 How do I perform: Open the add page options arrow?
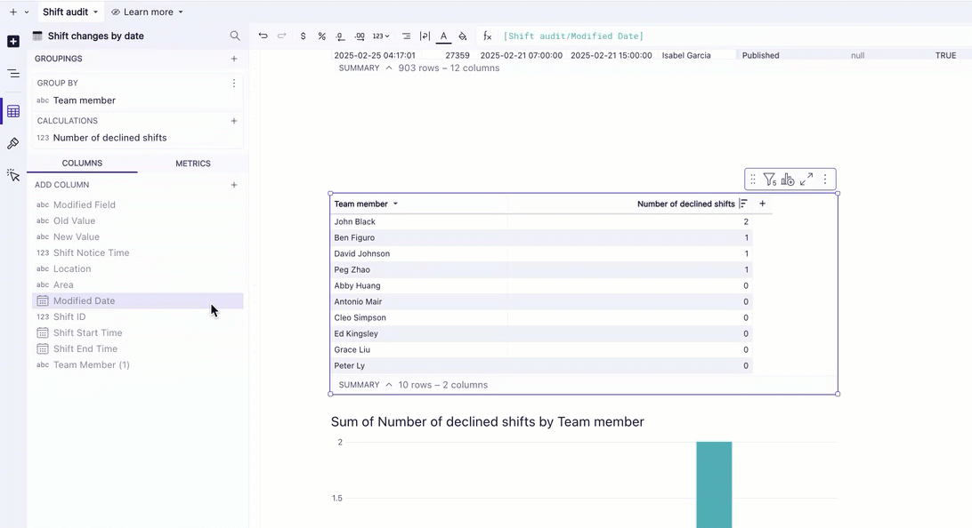[x=27, y=12]
